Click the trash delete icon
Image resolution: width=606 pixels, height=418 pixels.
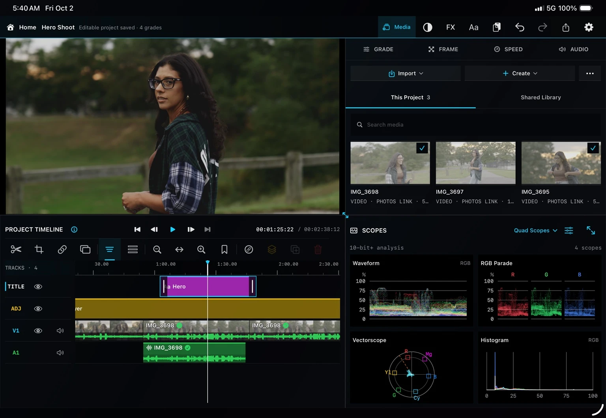point(318,249)
